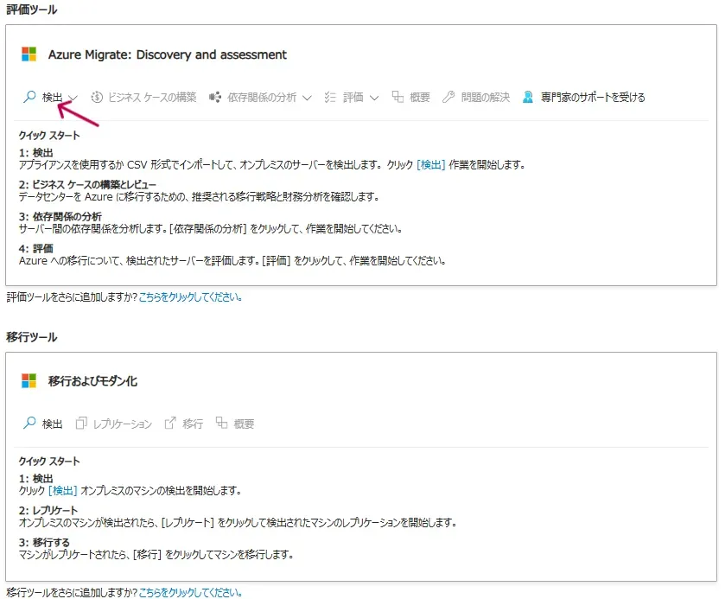This screenshot has width=725, height=599.
Task: Click the 2: レプリケート step heading
Action: (x=48, y=510)
